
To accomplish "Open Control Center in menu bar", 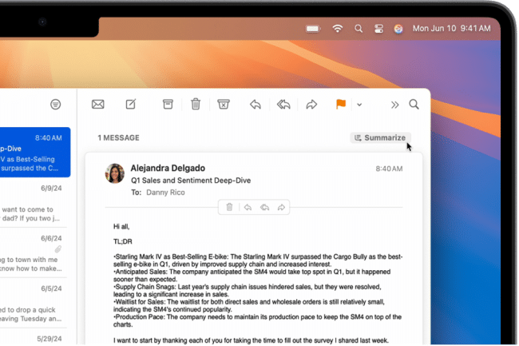I will click(378, 29).
